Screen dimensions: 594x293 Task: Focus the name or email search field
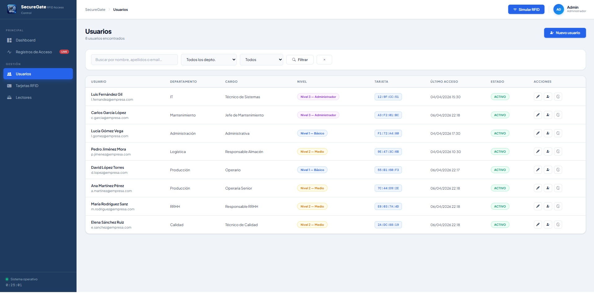(x=134, y=60)
